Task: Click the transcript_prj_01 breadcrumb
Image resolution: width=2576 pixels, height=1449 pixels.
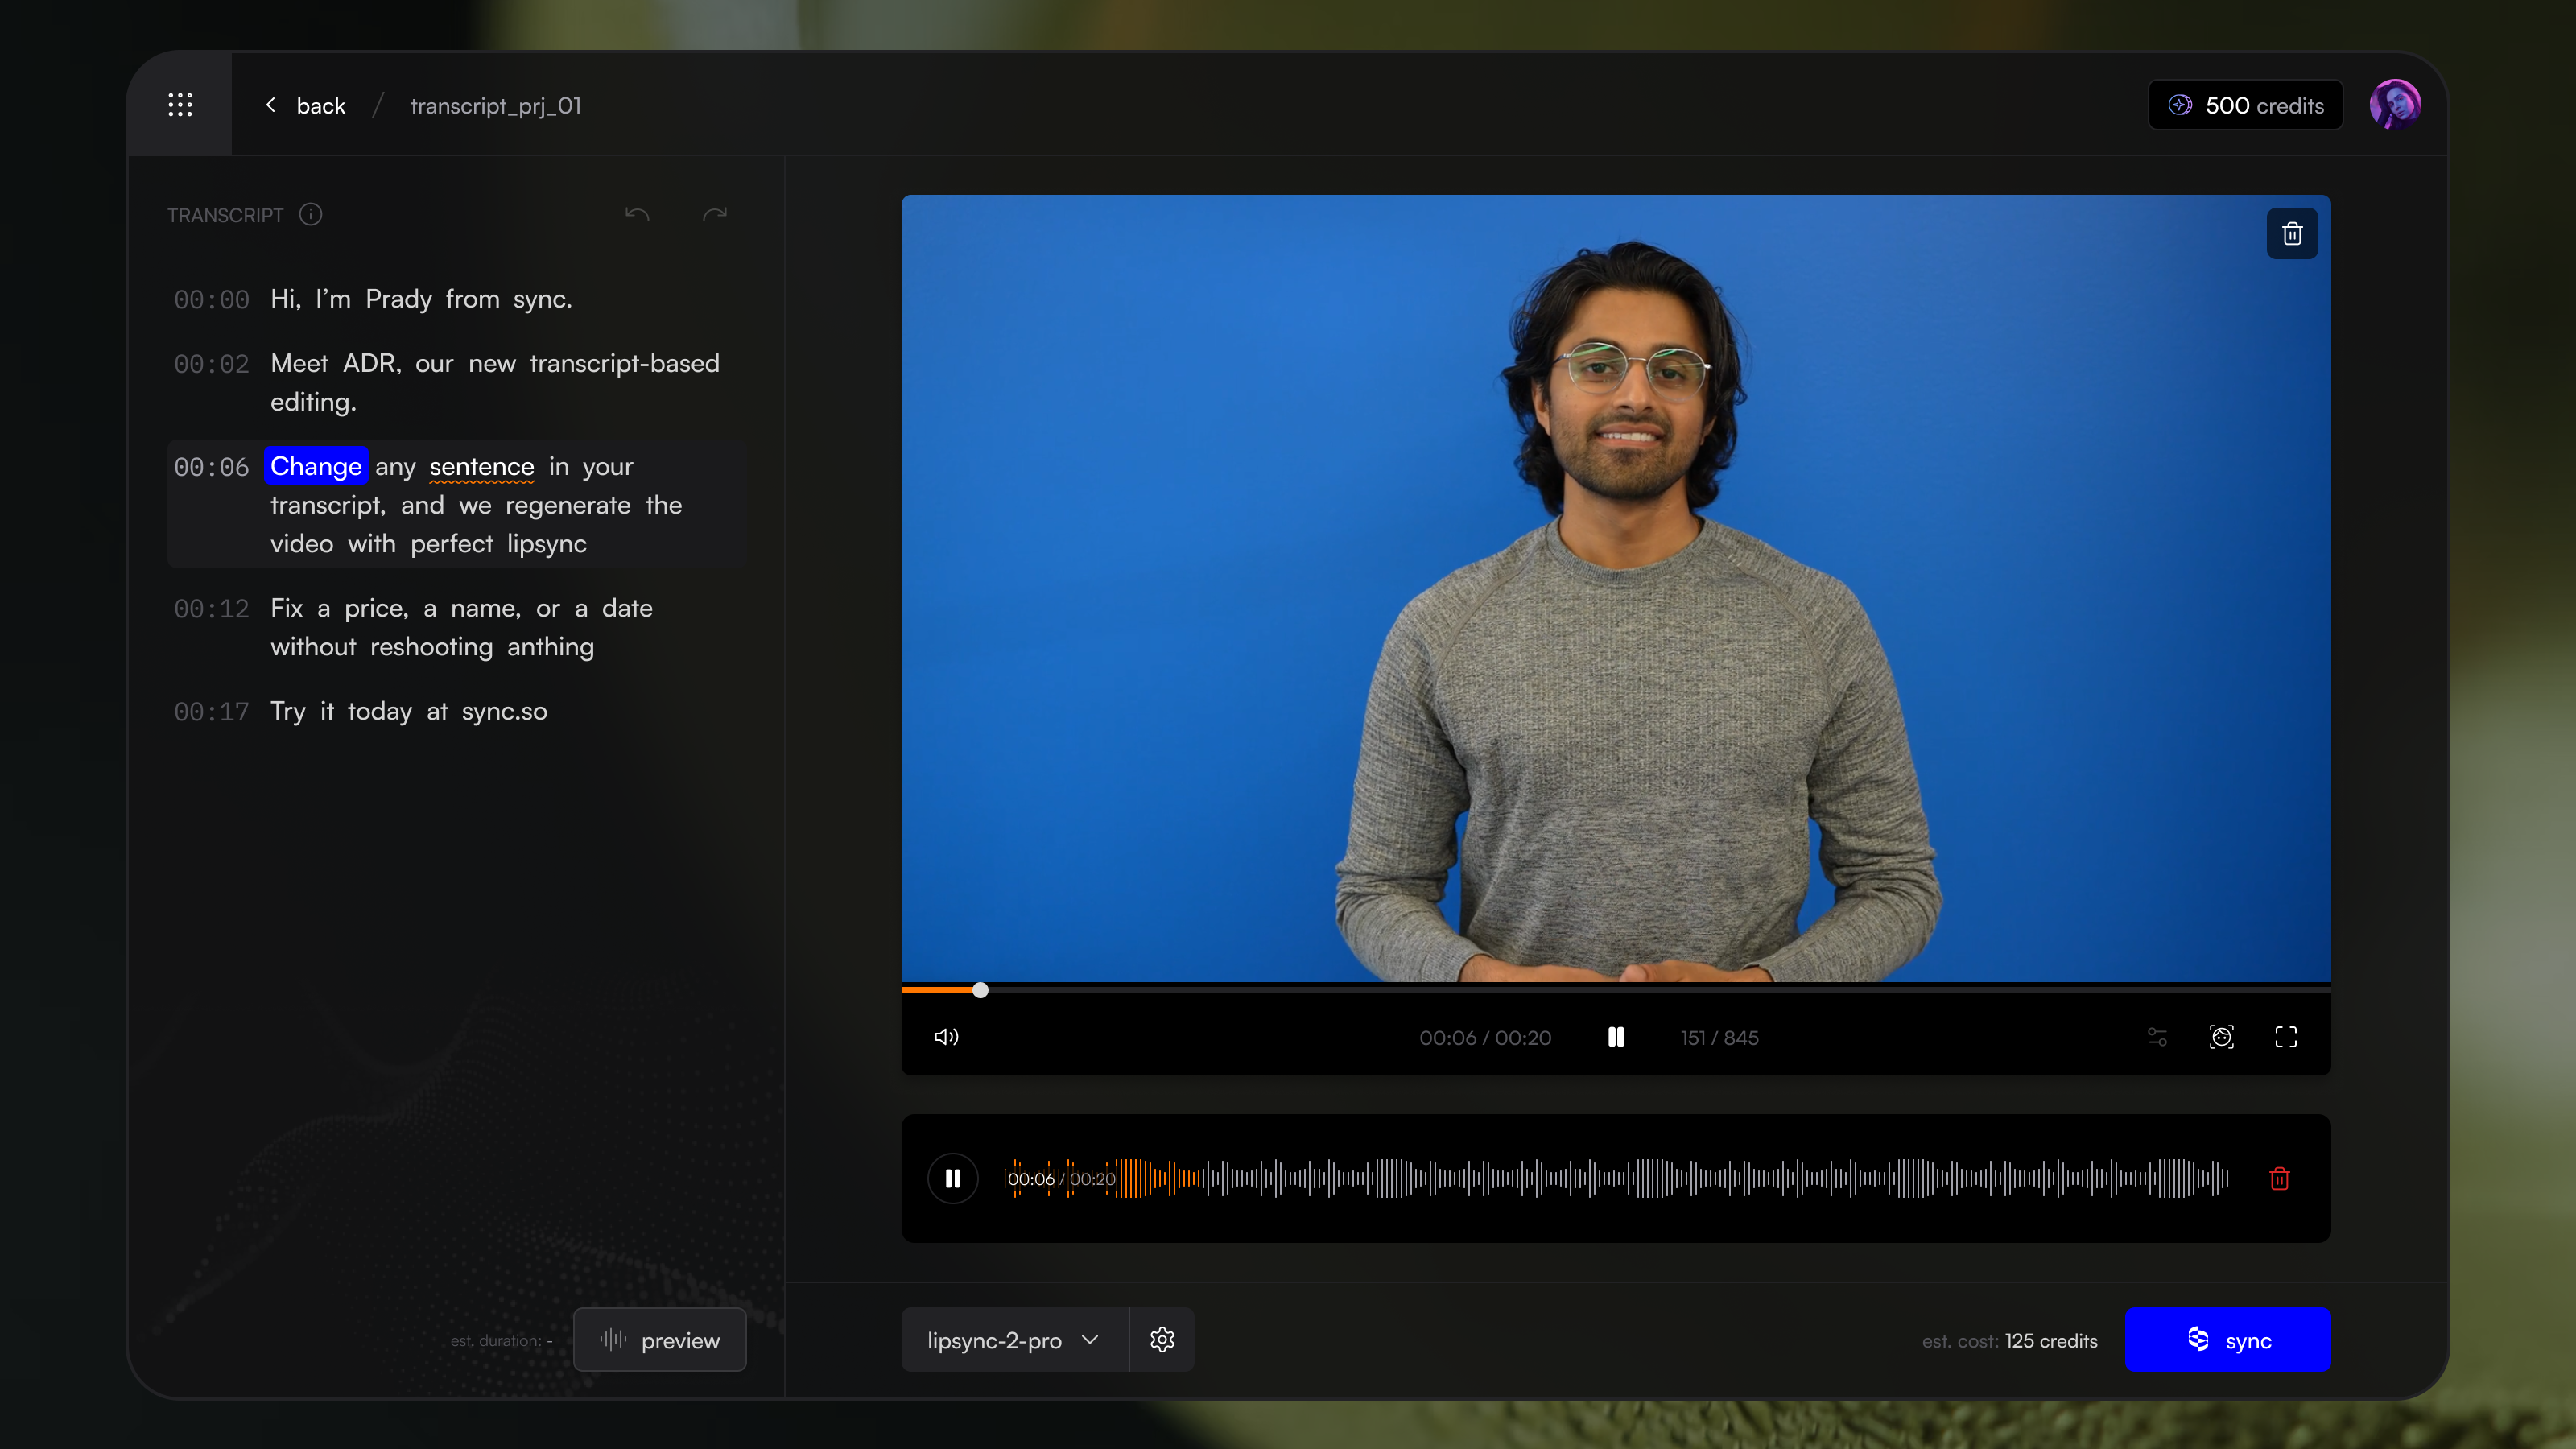Action: [495, 106]
